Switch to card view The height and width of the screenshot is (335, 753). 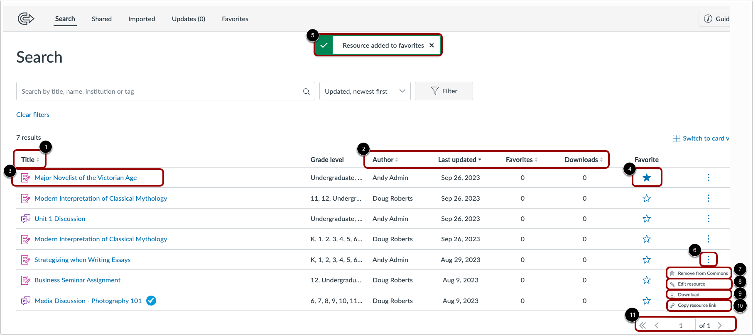tap(701, 138)
